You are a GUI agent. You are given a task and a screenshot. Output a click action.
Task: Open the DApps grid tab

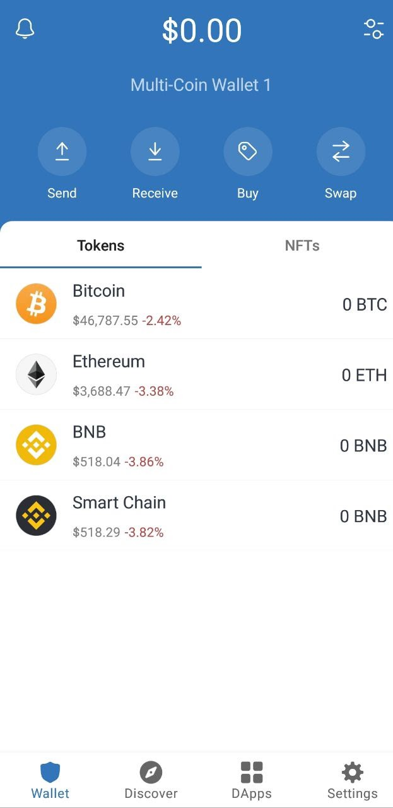(252, 780)
